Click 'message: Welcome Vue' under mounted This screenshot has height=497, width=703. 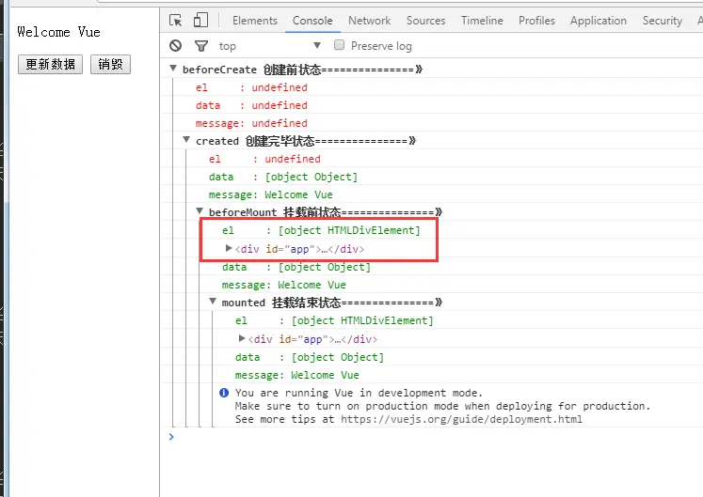[x=297, y=375]
